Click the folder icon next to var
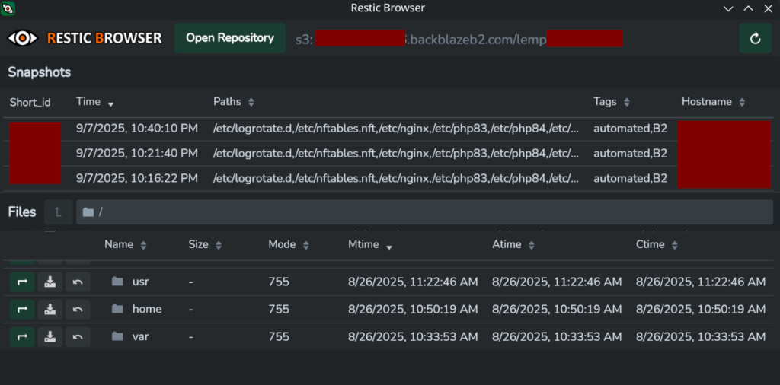The width and height of the screenshot is (780, 385). pyautogui.click(x=117, y=336)
